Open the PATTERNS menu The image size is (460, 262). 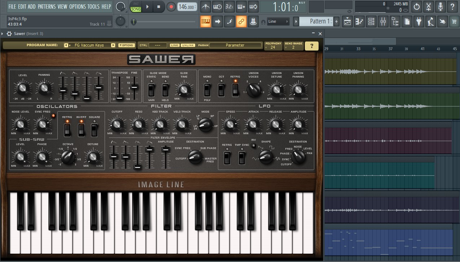coord(47,6)
